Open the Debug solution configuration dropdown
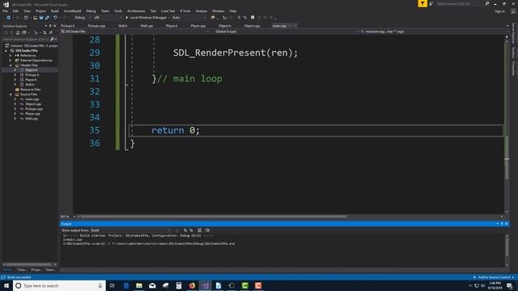The width and height of the screenshot is (518, 291). coord(83,18)
